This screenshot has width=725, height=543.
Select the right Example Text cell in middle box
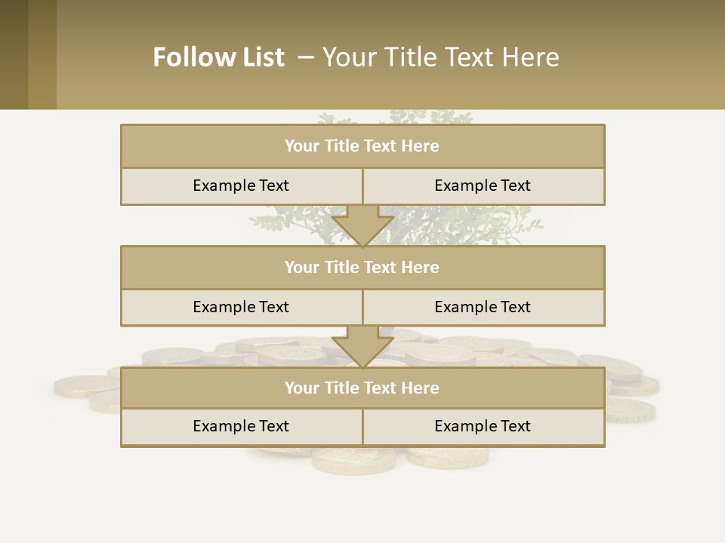point(483,308)
